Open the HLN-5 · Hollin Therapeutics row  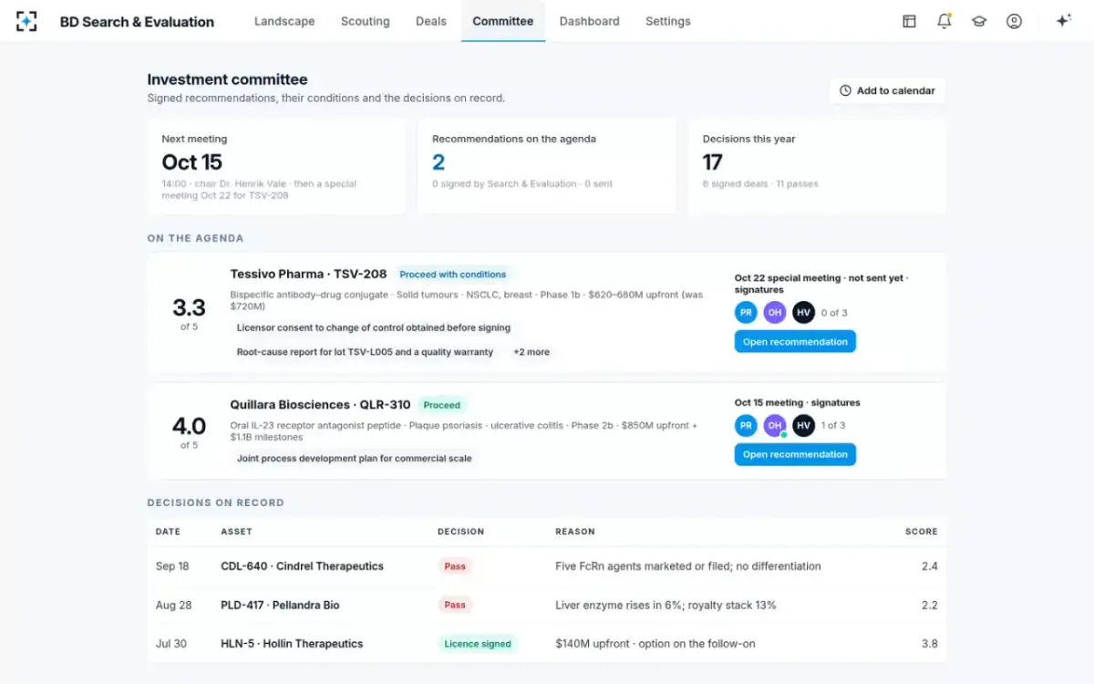pos(547,643)
